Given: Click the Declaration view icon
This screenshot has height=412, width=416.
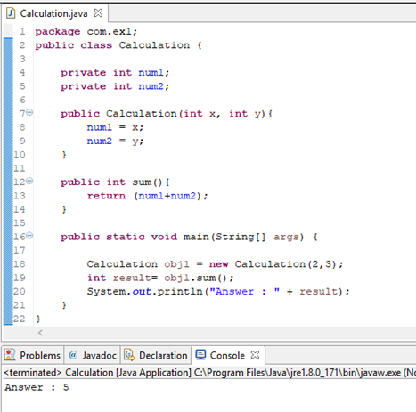Looking at the screenshot, I should [129, 355].
